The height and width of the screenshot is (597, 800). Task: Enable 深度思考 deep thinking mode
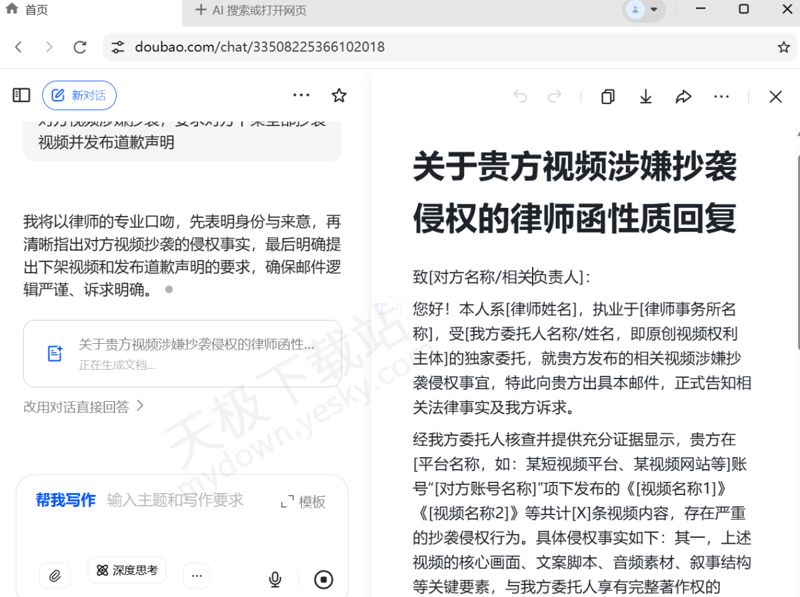pos(127,570)
